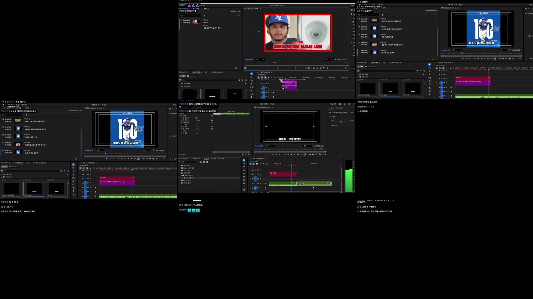533x299 pixels.
Task: Tick Volume Bypass checkbox in black-preview Effect Controls
Action: [196, 118]
